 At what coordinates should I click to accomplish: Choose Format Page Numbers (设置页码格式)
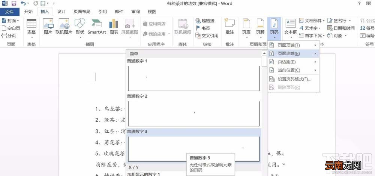tap(294, 79)
